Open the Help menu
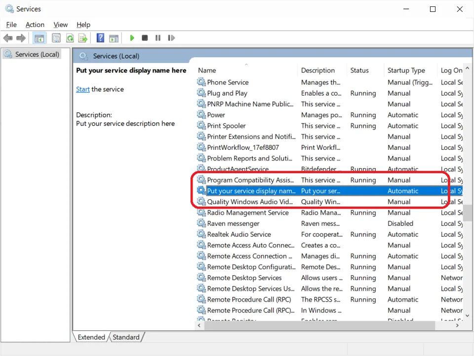 point(83,25)
